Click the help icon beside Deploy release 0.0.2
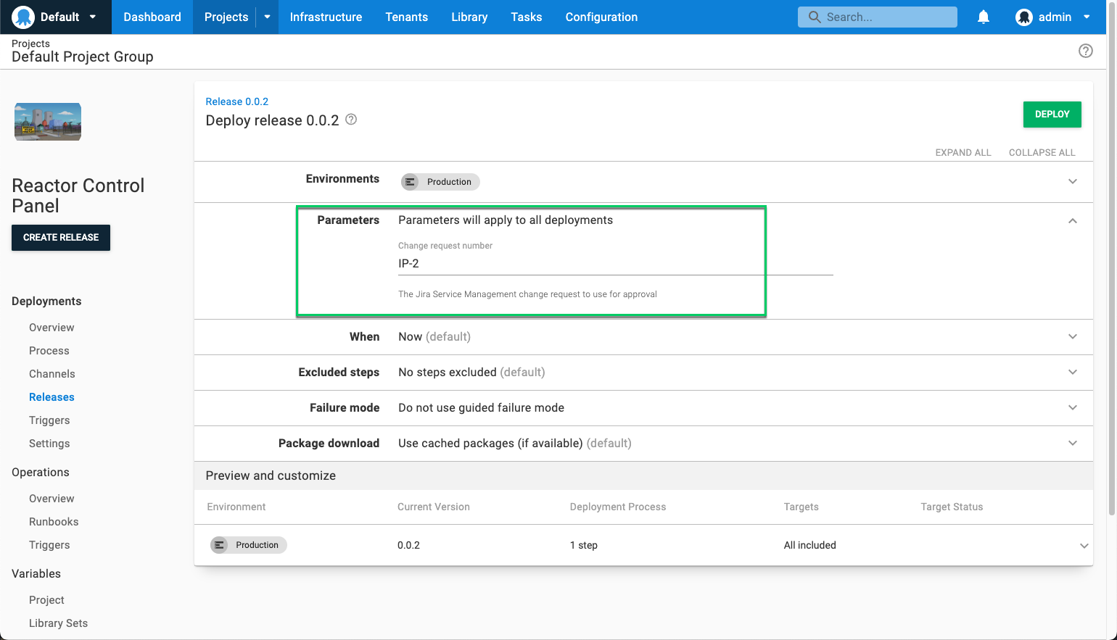Image resolution: width=1117 pixels, height=640 pixels. tap(351, 119)
